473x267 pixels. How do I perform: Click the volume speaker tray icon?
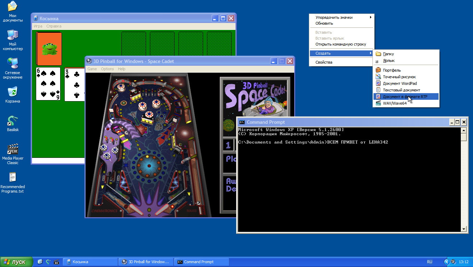(453, 262)
